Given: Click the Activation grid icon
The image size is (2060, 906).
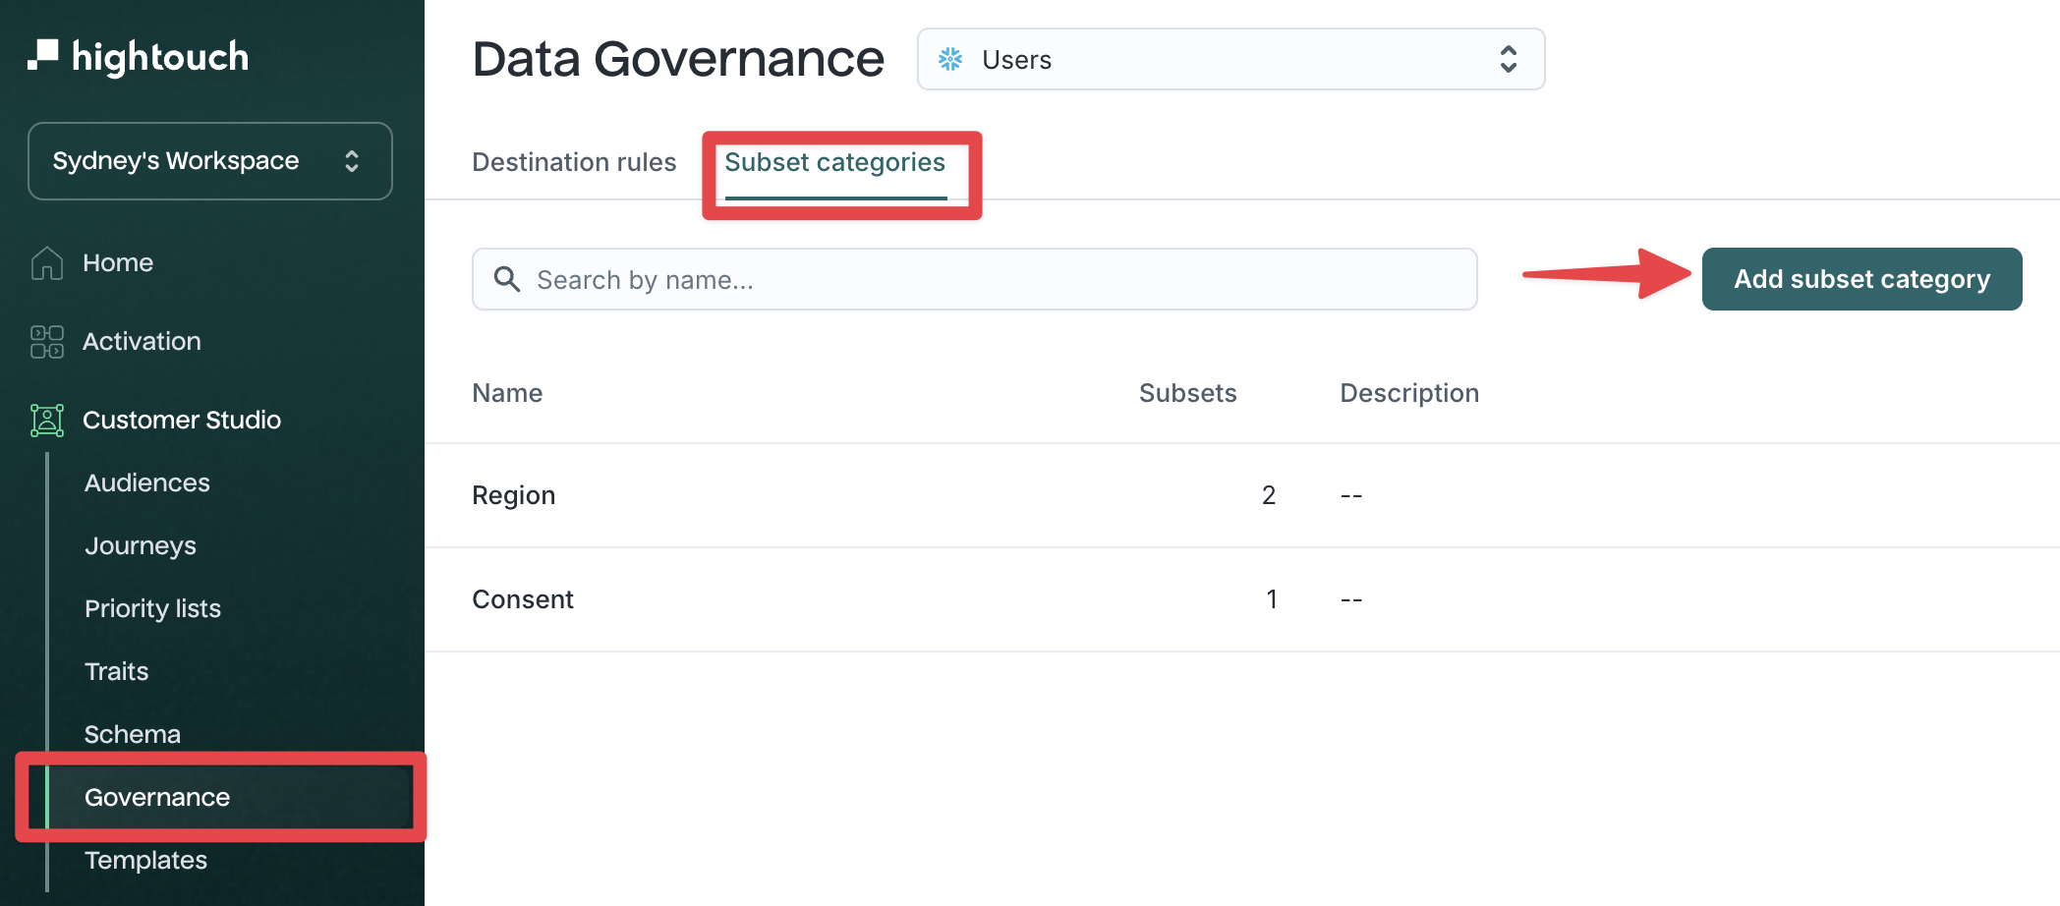Looking at the screenshot, I should click(47, 341).
